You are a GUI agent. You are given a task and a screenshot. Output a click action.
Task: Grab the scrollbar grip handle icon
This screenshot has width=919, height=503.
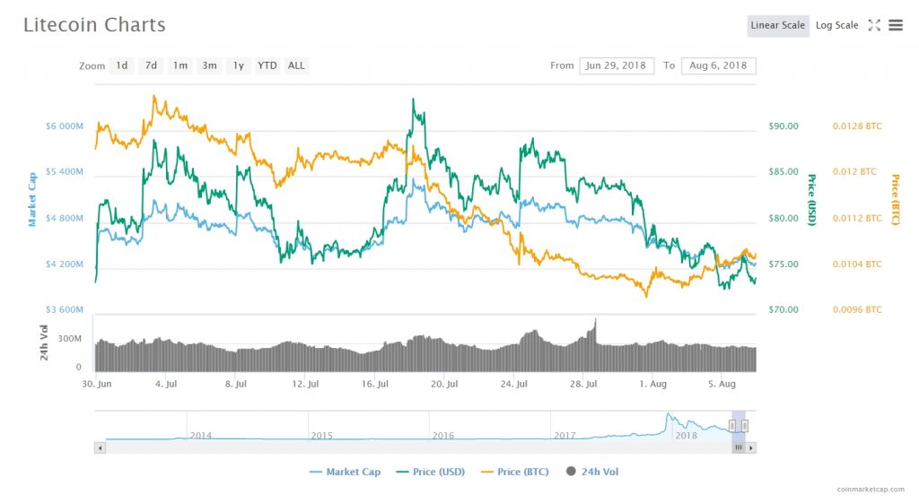[739, 447]
